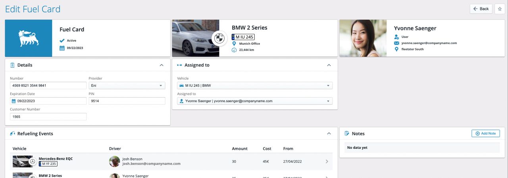Open the Mercedes-Benz EQC row with the chevron arrow
508x178 pixels.
click(327, 161)
